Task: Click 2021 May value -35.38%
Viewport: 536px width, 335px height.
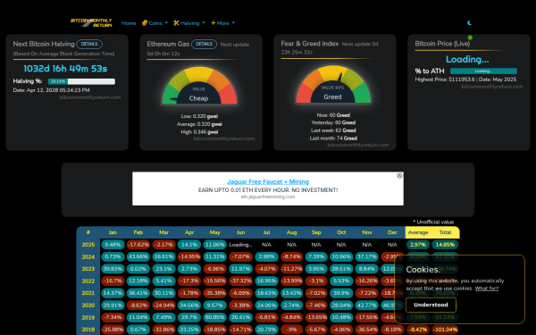Action: pyautogui.click(x=214, y=293)
